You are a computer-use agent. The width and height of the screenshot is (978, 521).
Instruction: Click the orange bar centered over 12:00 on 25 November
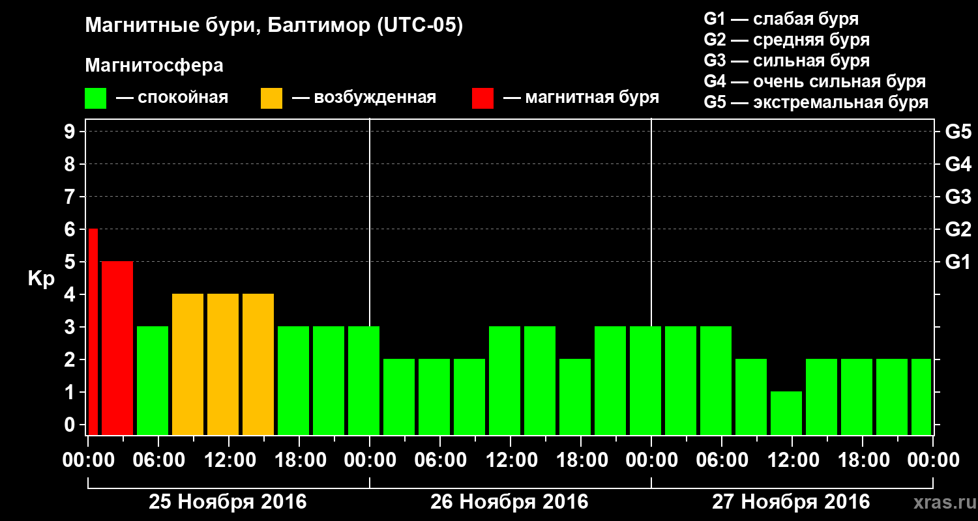click(223, 364)
